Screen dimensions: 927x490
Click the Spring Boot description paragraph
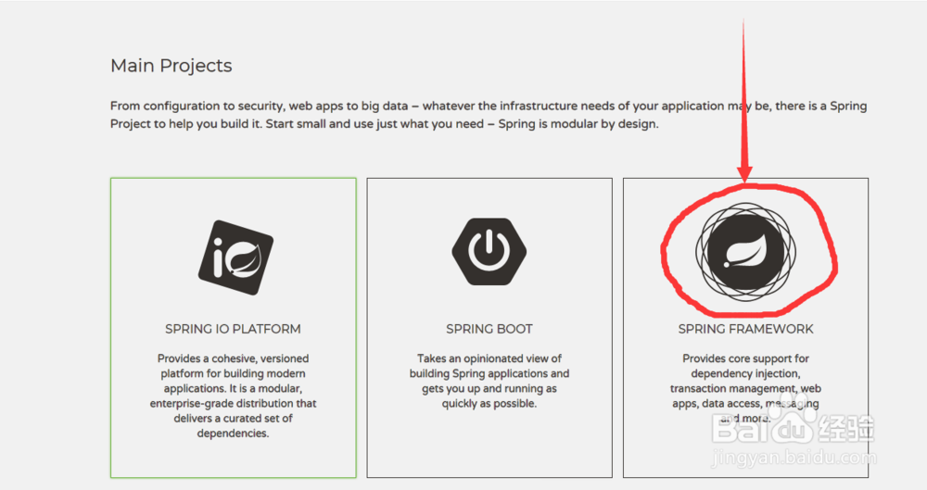(x=489, y=381)
